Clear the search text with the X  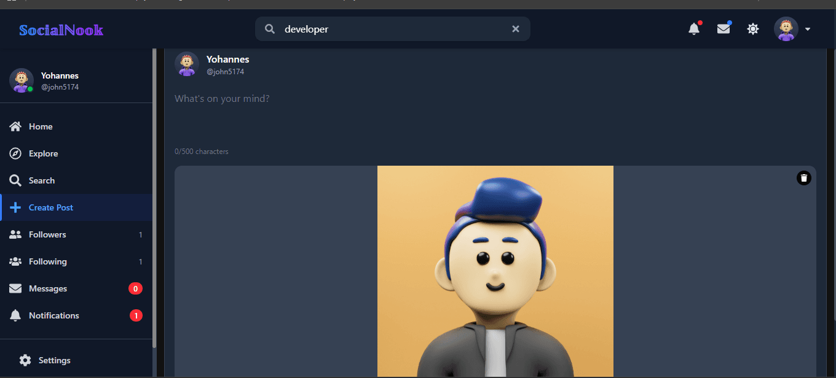pos(516,29)
